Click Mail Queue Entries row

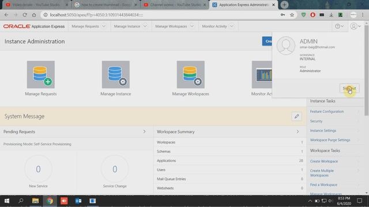230,179
